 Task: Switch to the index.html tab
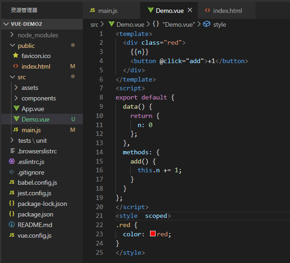point(227,11)
